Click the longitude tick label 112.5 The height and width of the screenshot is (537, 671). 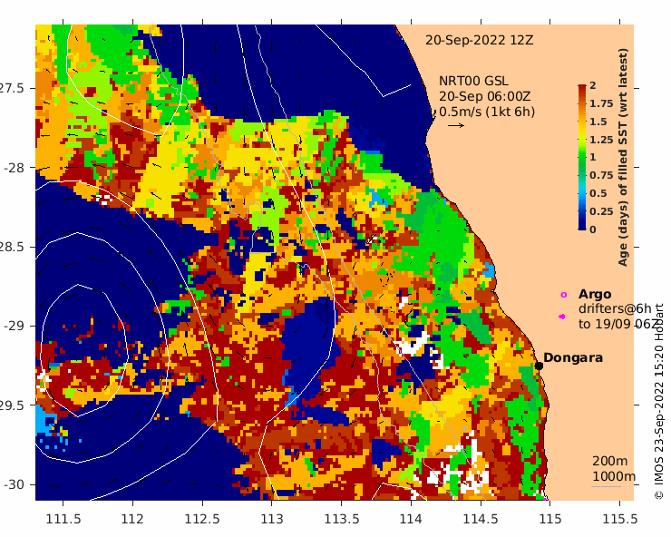click(202, 520)
